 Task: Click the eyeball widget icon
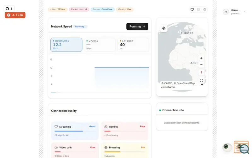click(227, 147)
